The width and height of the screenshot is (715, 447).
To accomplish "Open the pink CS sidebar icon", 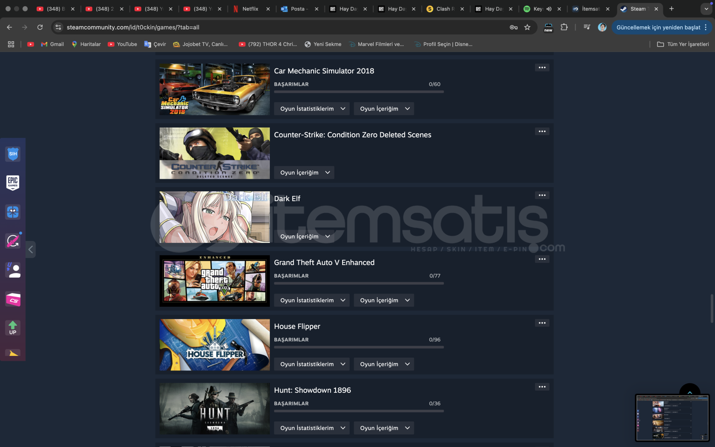I will 13,299.
